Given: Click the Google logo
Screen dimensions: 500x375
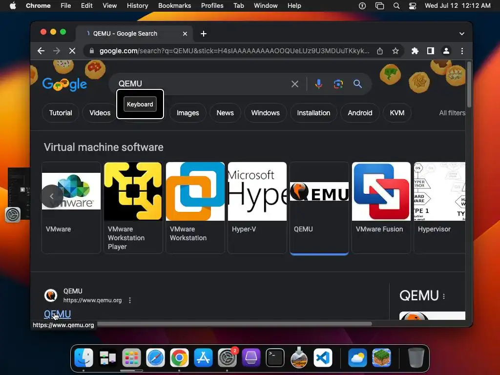Looking at the screenshot, I should [x=64, y=84].
